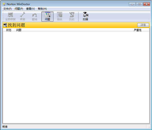The image size is (152, 130).
Task: Close the Norton WinDoctor window
Action: tap(146, 4)
